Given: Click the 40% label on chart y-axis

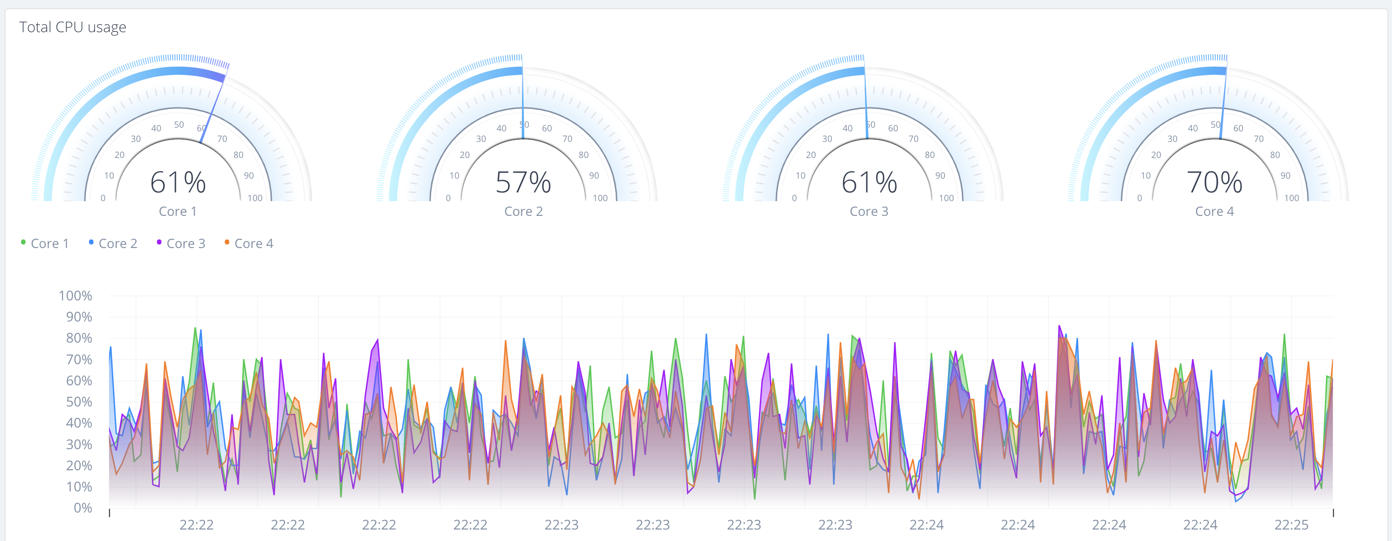Looking at the screenshot, I should tap(79, 423).
